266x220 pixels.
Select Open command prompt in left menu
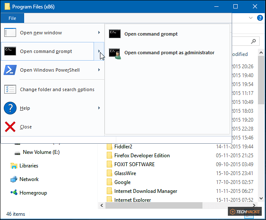47,51
